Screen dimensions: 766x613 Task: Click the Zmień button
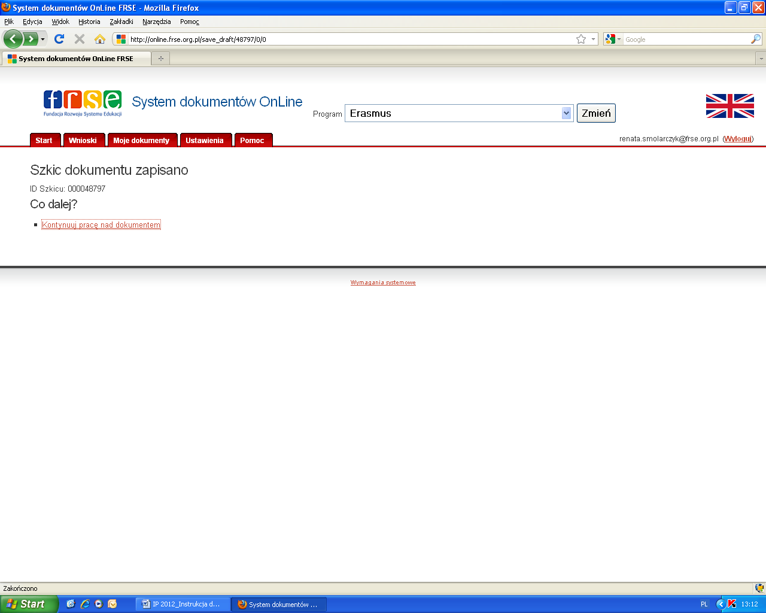(596, 113)
